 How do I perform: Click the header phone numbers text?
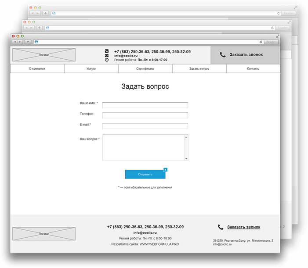(152, 52)
